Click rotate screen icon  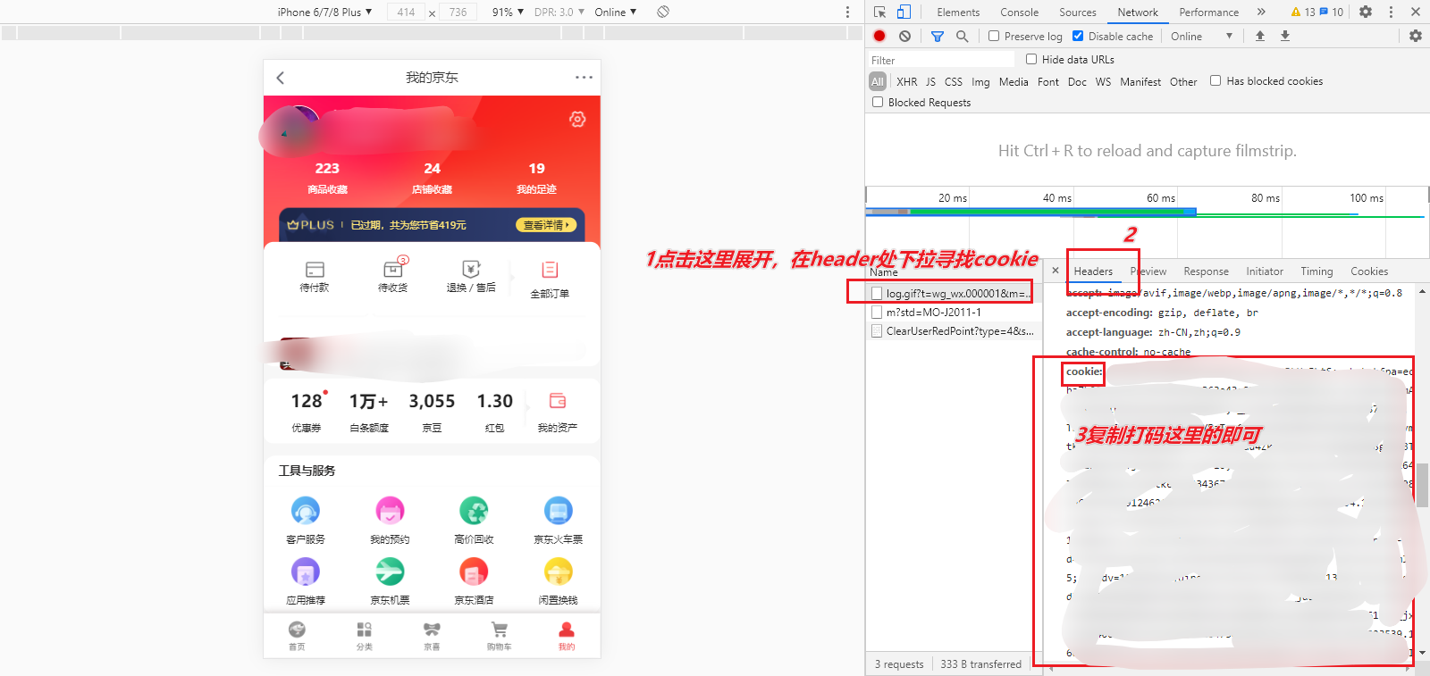(x=662, y=12)
